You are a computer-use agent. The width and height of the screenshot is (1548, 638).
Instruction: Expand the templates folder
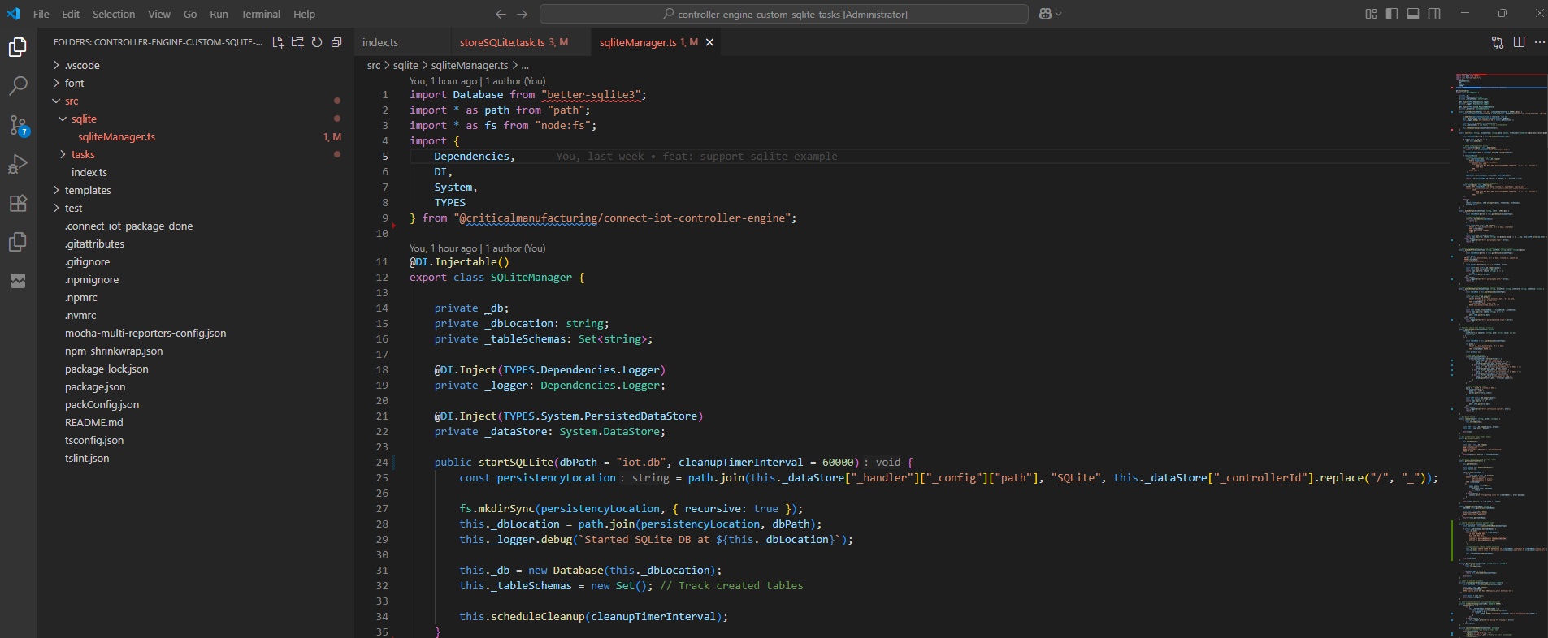tap(88, 190)
